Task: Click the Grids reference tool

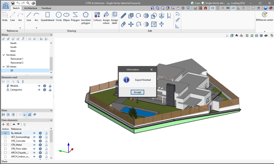Action: pyautogui.click(x=5, y=17)
